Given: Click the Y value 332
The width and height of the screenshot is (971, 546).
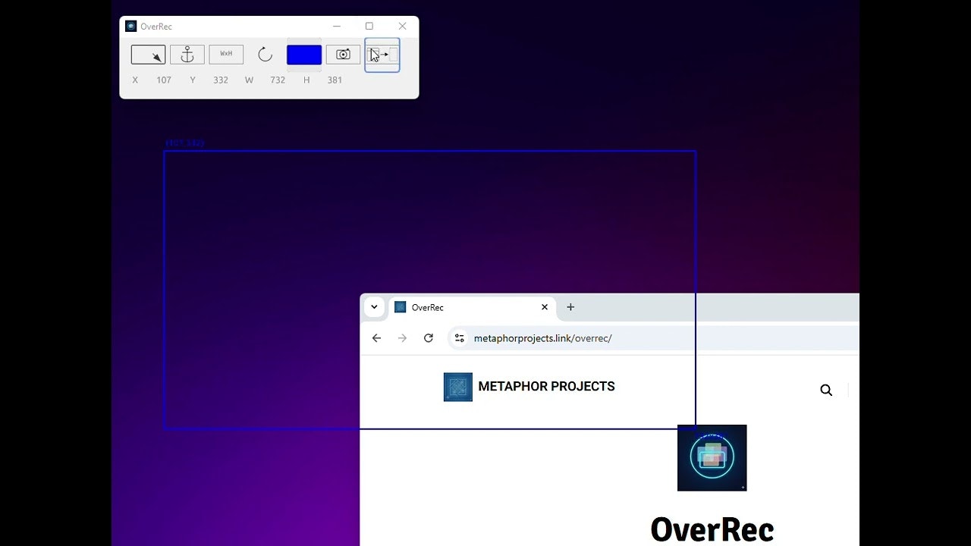Looking at the screenshot, I should (221, 80).
